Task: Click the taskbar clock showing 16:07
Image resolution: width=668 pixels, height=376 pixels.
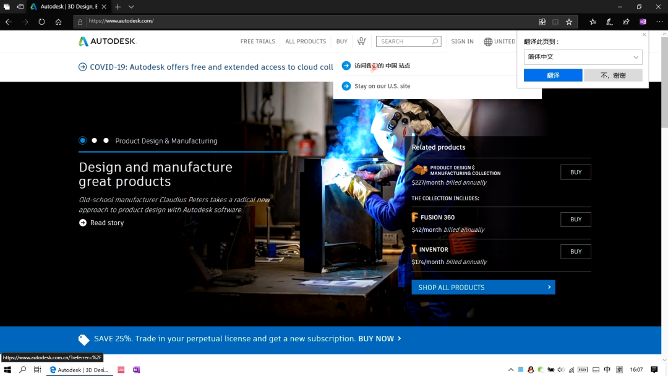Action: pos(636,370)
